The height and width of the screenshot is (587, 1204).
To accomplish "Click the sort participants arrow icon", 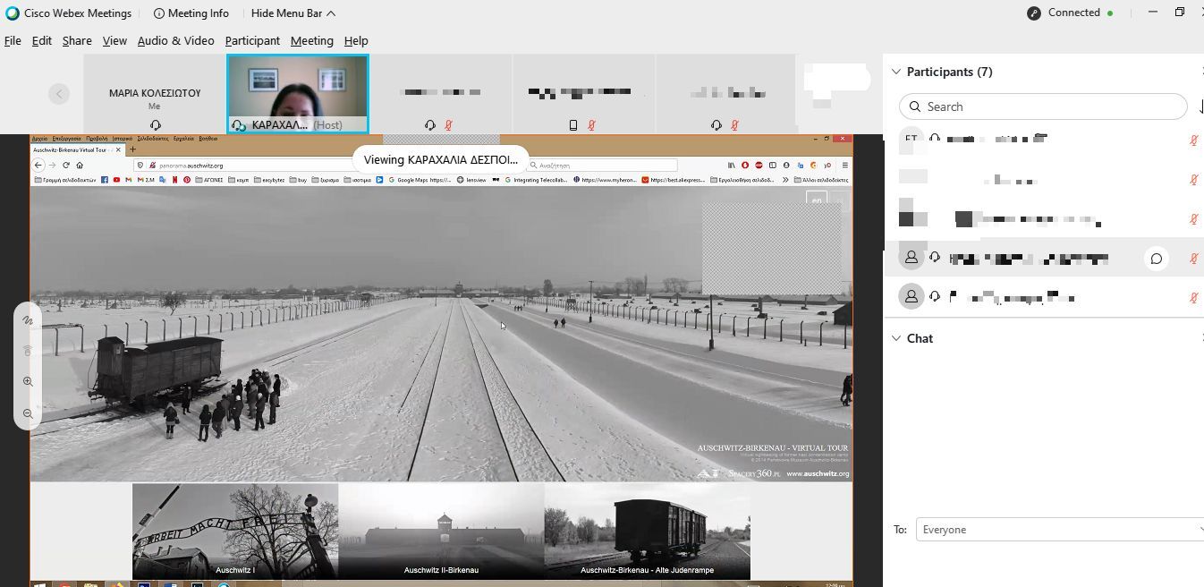I will click(x=1200, y=106).
